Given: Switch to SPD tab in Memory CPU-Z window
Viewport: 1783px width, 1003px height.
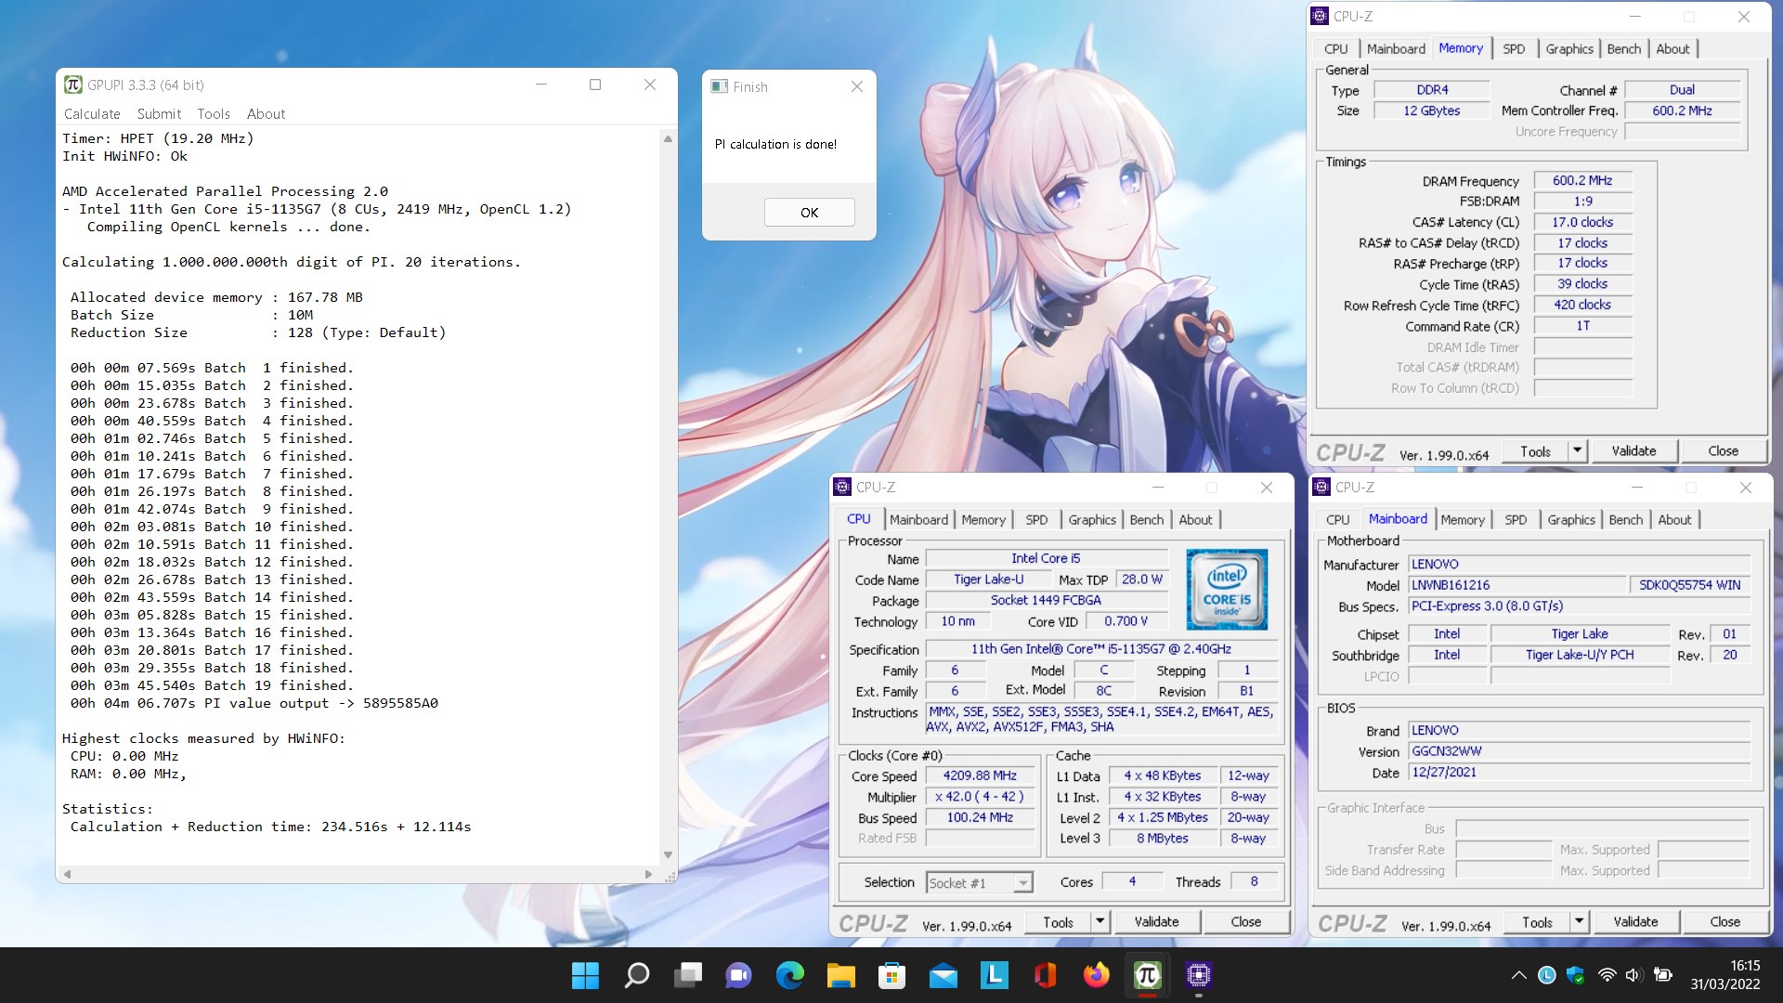Looking at the screenshot, I should pyautogui.click(x=1514, y=49).
